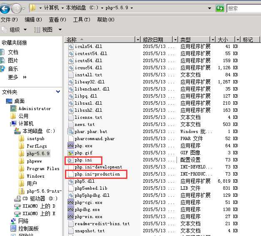Open the 查看(V) menu
Image resolution: width=261 pixels, height=236 pixels.
click(57, 20)
